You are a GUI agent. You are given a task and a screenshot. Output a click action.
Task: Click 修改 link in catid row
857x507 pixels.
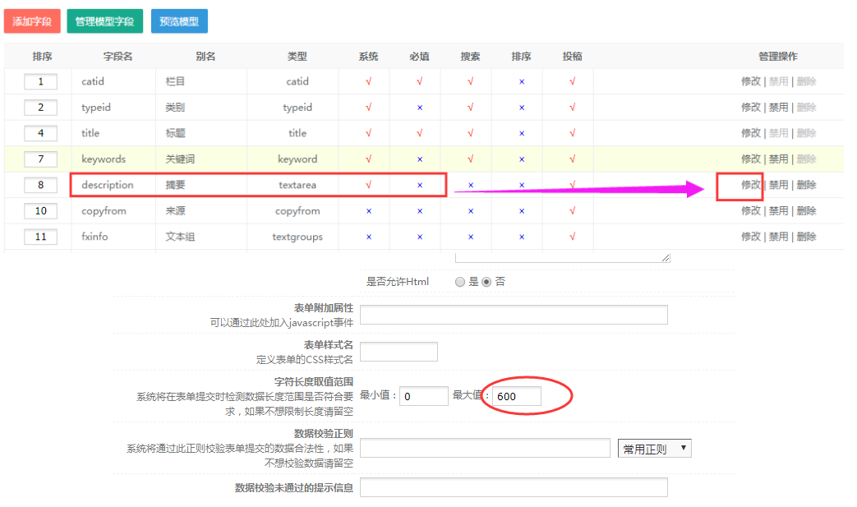pos(751,81)
